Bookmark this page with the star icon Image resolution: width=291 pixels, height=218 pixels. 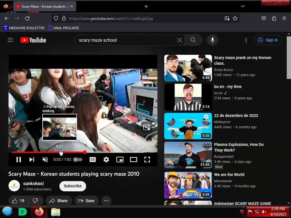click(235, 18)
